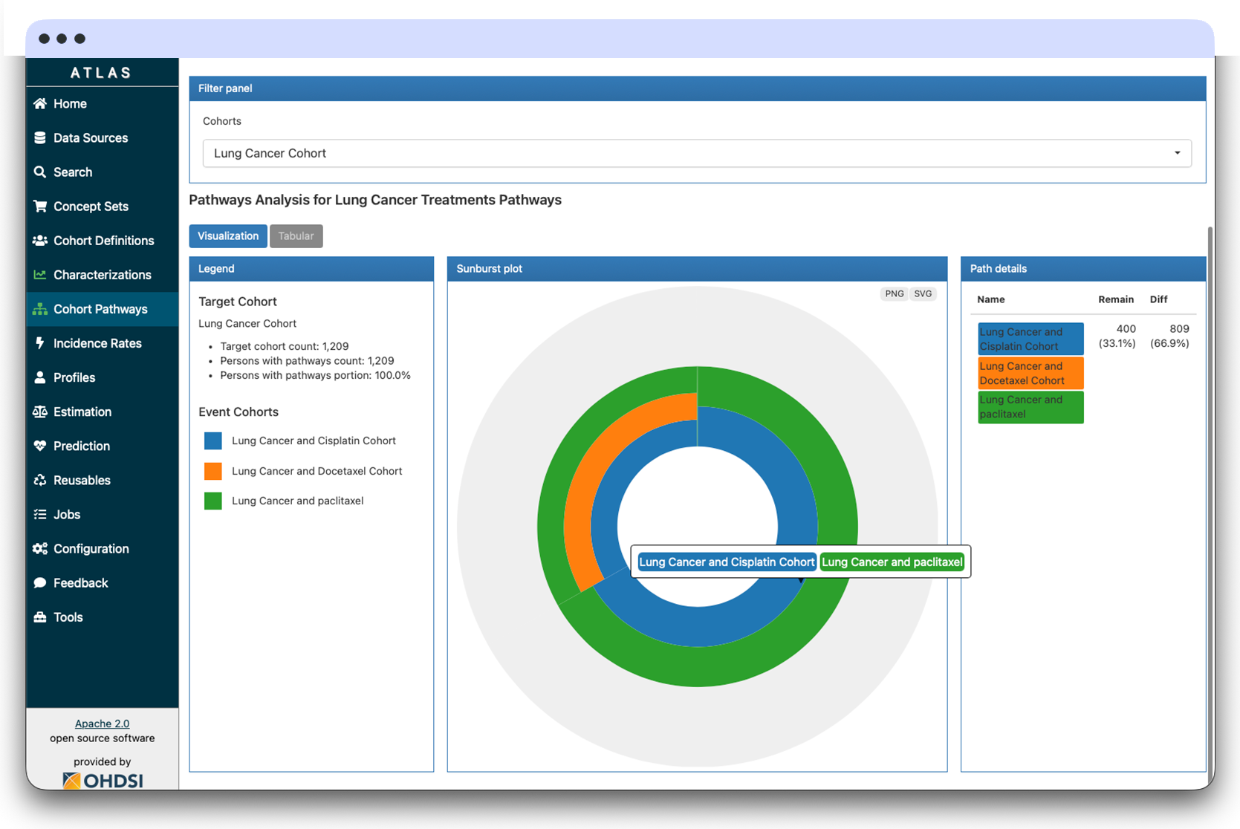
Task: Click green paclitaxel legend swatch
Action: (x=213, y=501)
